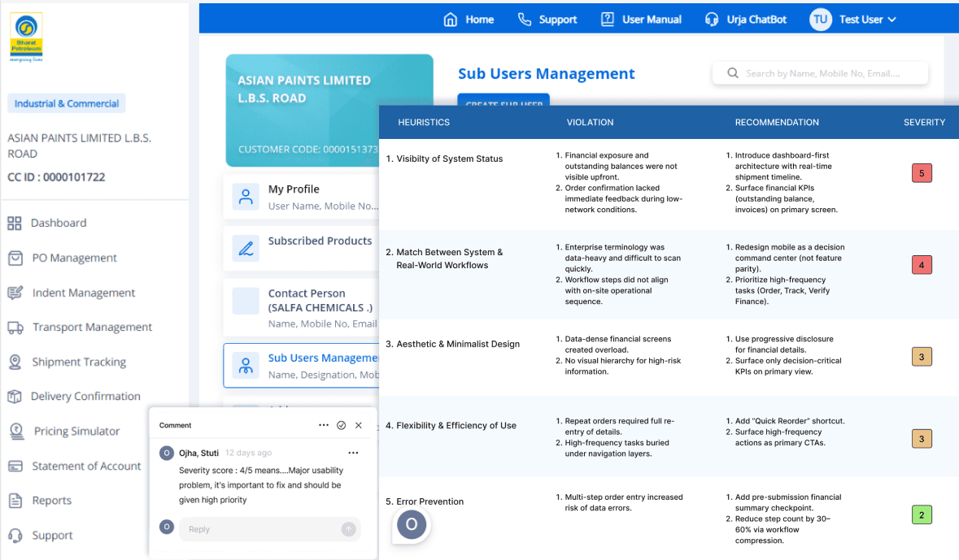
Task: Click the green severity 2 badge
Action: (x=922, y=514)
